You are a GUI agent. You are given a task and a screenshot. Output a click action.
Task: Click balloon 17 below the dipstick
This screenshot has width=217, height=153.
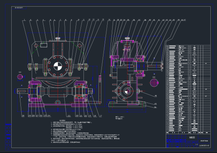(x=101, y=116)
